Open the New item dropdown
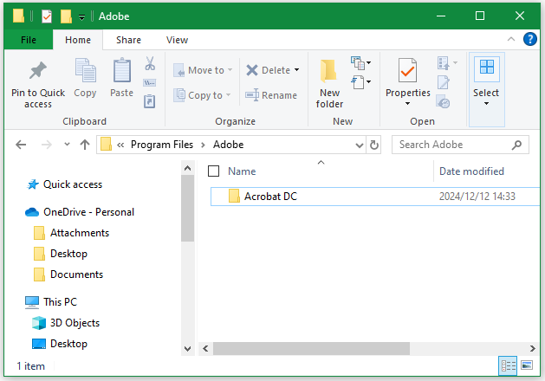Viewport: 545px width, 381px height. tap(360, 63)
